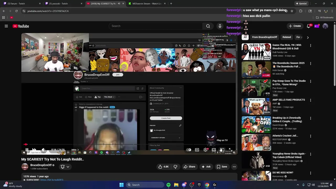Bookmark this page with the star
The width and height of the screenshot is (336, 189).
coord(292,11)
